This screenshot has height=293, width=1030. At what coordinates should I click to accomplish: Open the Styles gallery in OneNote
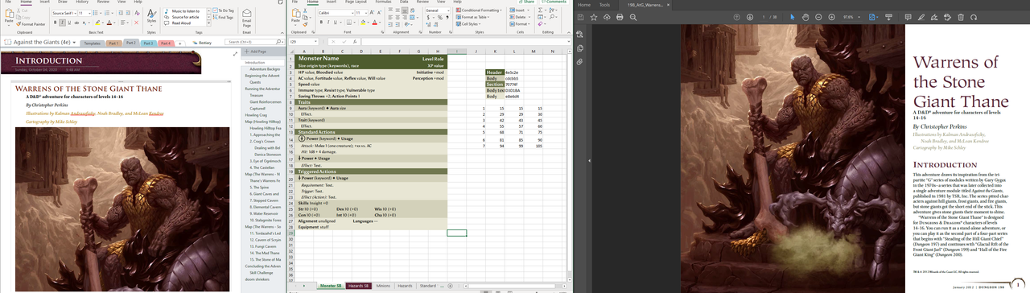click(151, 17)
